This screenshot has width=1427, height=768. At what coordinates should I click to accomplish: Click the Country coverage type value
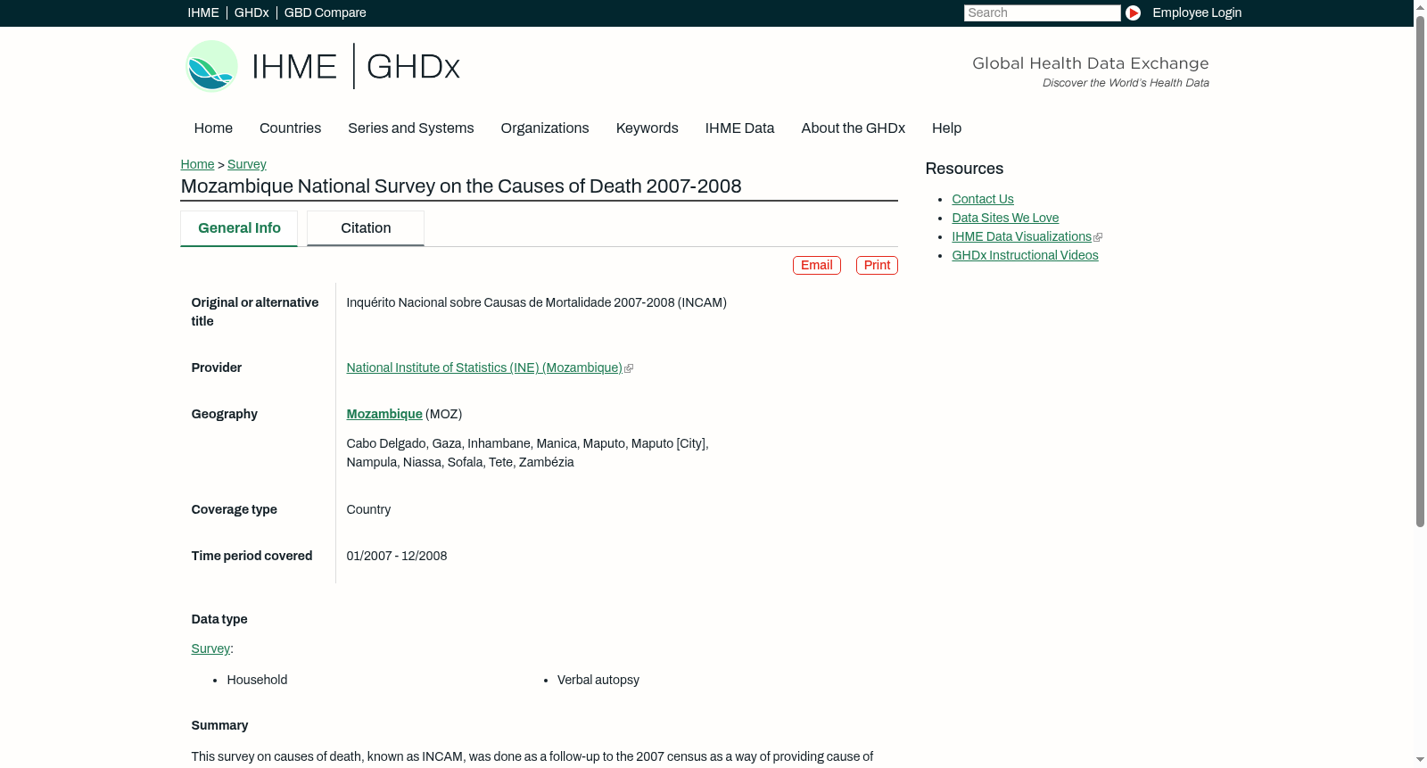(368, 510)
